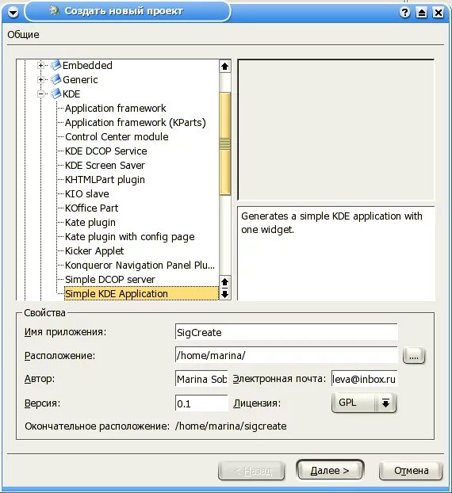Open the GPL license dropdown

point(364,403)
